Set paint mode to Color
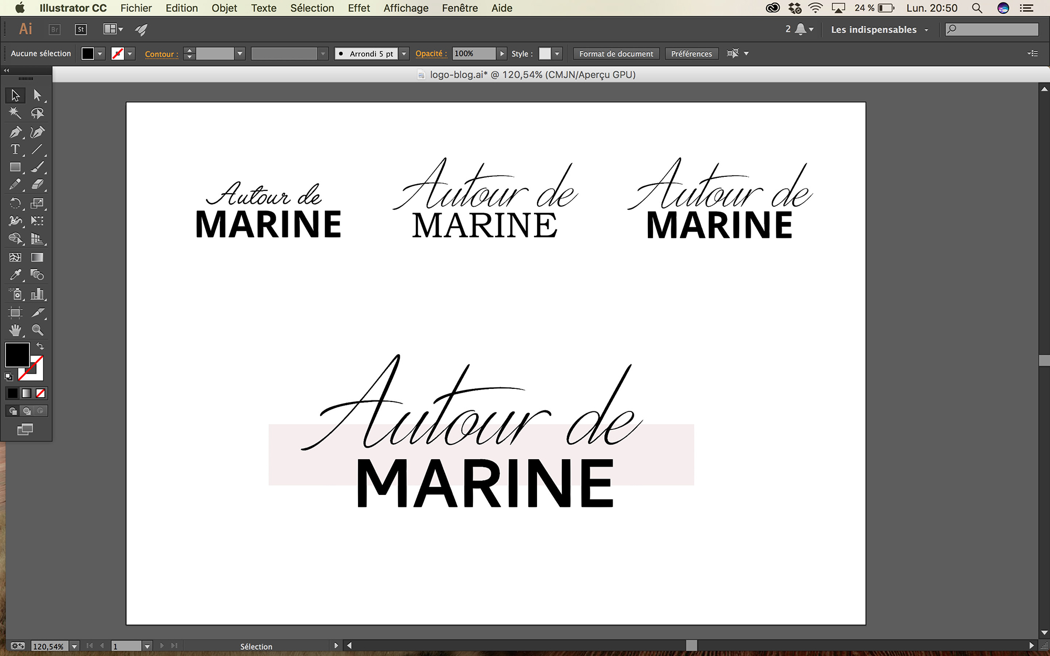The image size is (1050, 656). click(x=12, y=393)
